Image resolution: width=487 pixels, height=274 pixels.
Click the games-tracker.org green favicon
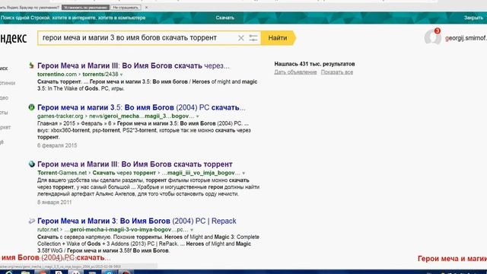(31, 107)
